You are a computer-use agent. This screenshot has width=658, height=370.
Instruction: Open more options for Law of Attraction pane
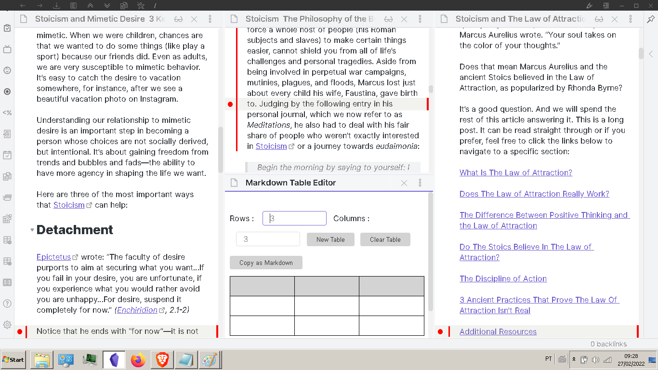coord(630,19)
